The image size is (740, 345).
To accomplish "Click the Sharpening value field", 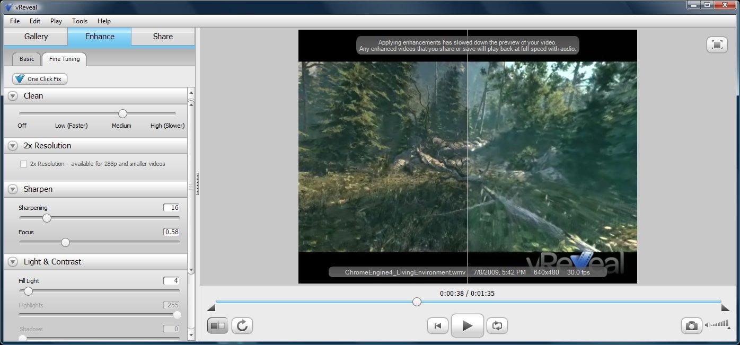I will click(x=171, y=208).
